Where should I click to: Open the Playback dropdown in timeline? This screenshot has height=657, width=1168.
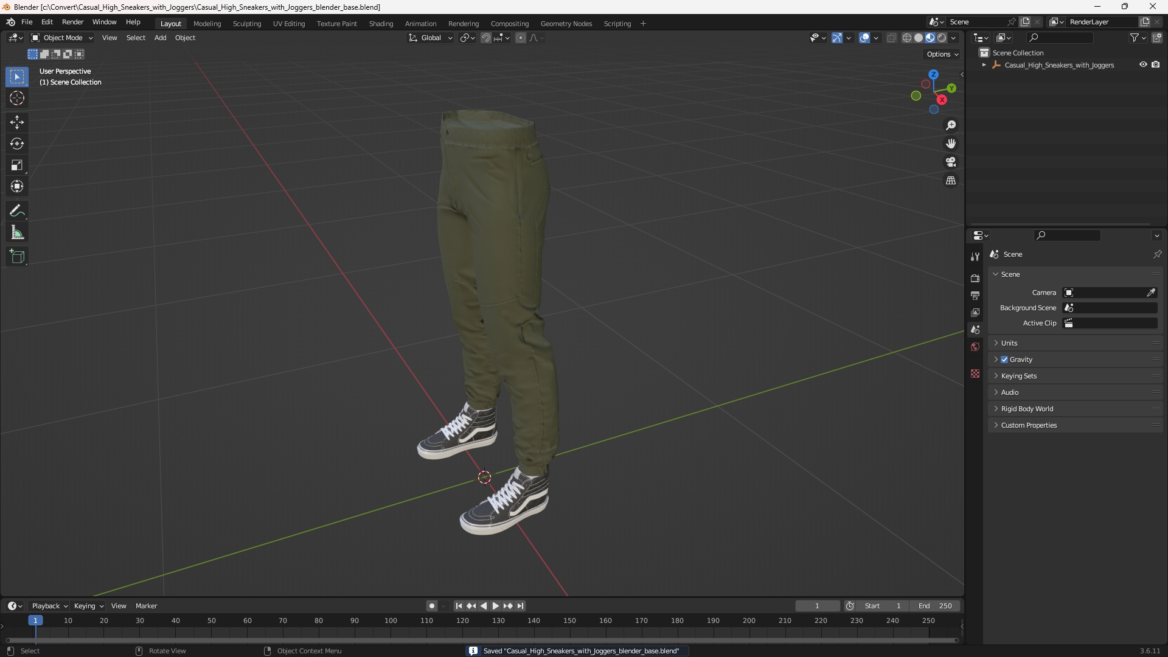point(49,606)
